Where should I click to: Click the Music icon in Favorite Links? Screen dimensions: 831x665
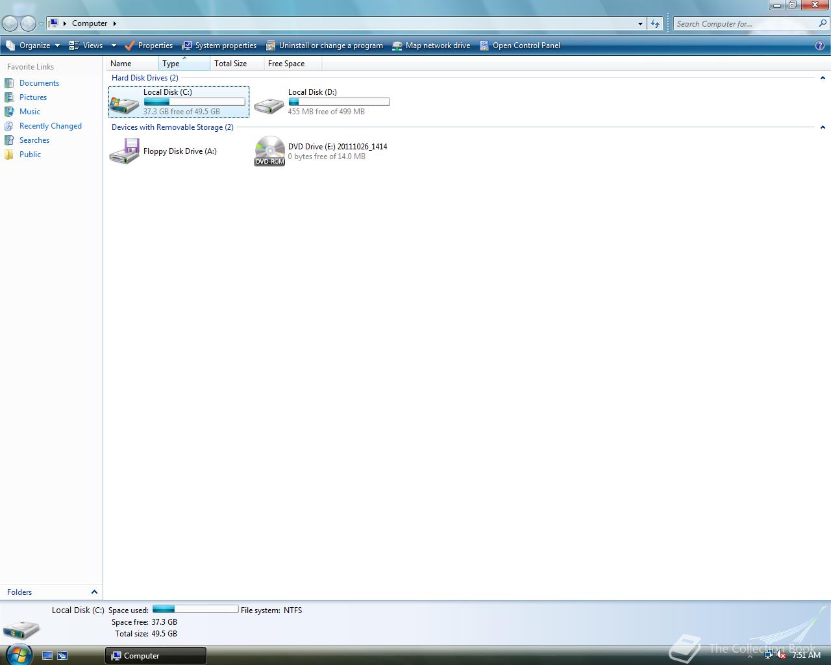[x=9, y=112]
